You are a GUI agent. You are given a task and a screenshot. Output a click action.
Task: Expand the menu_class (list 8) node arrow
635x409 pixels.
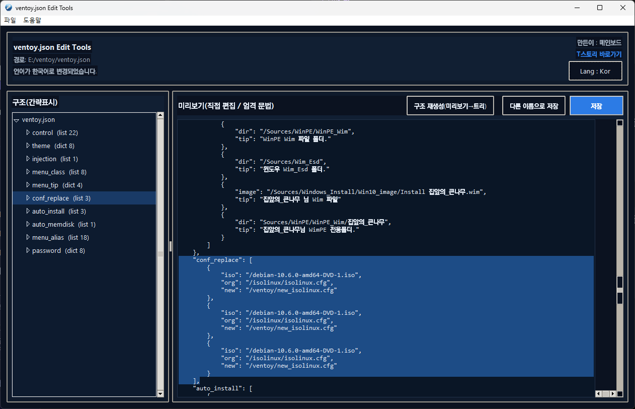28,172
